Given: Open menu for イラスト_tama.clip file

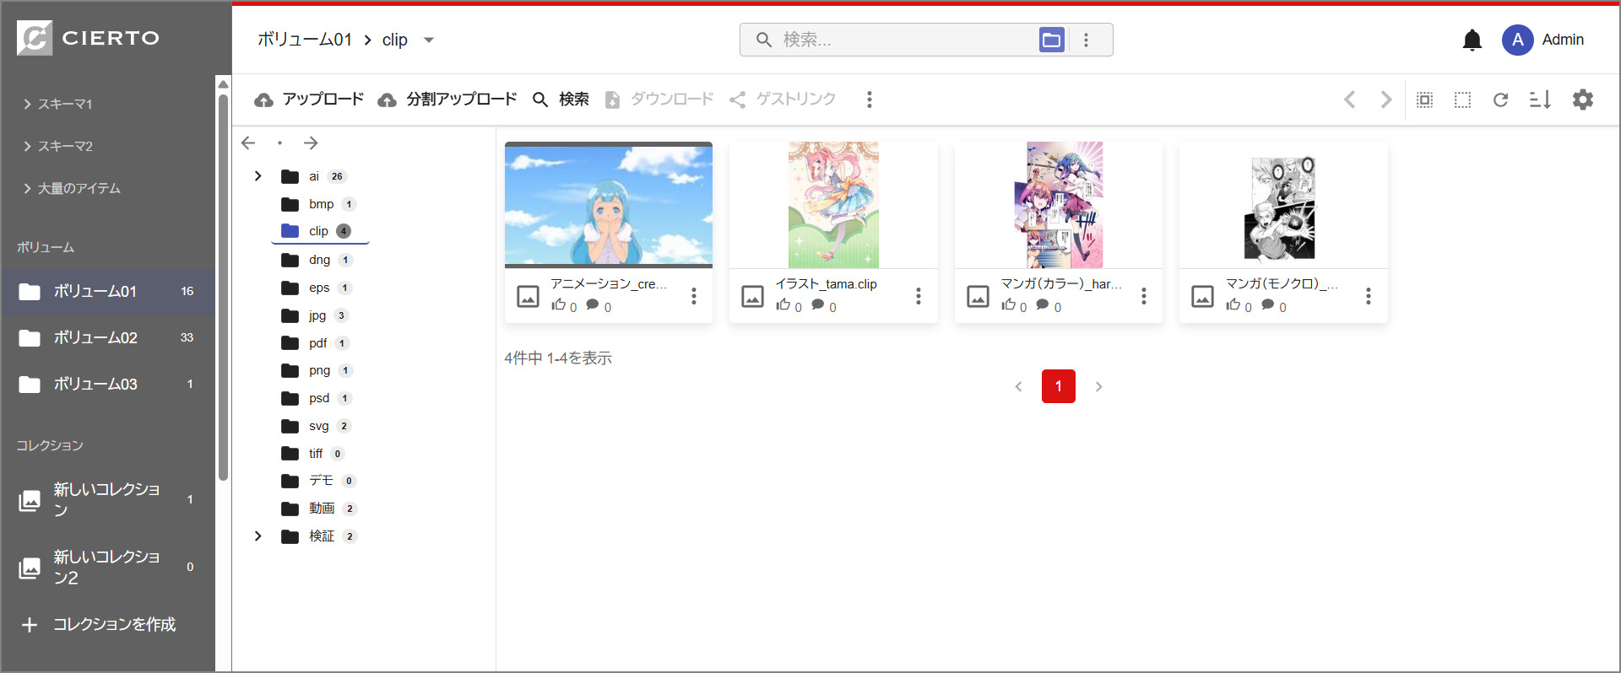Looking at the screenshot, I should (x=918, y=296).
